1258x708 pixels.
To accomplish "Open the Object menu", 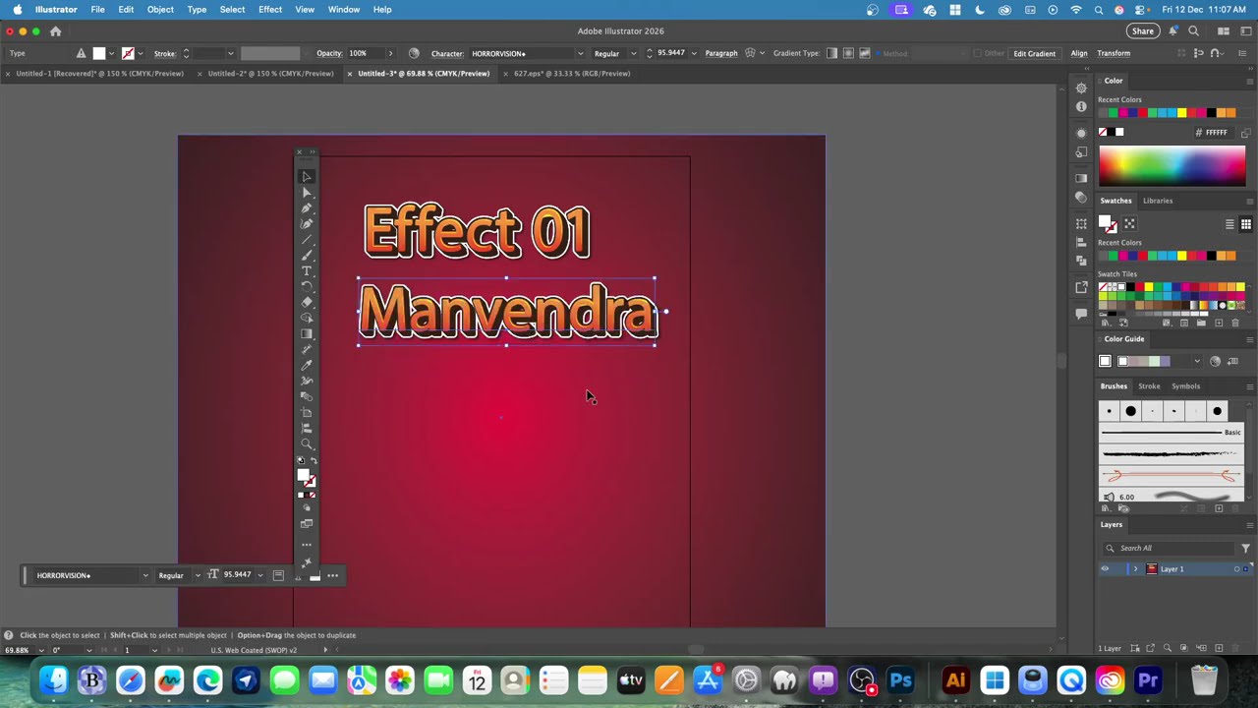I will [160, 9].
